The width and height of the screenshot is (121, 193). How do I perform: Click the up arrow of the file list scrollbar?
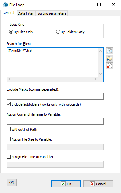point(101,51)
